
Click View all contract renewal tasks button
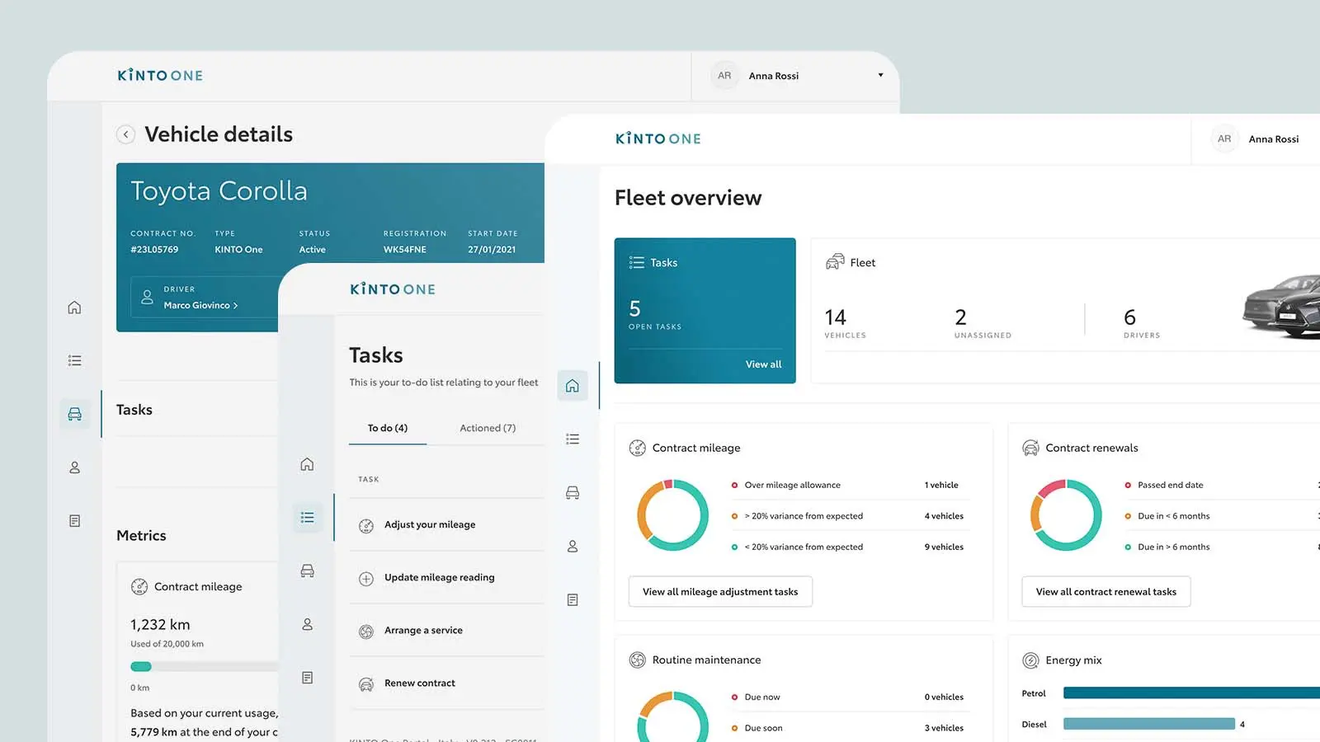pos(1105,591)
